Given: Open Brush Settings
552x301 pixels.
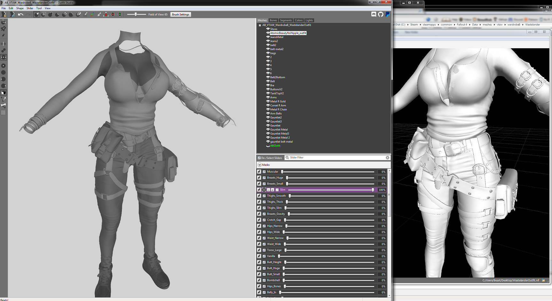Looking at the screenshot, I should [x=181, y=14].
